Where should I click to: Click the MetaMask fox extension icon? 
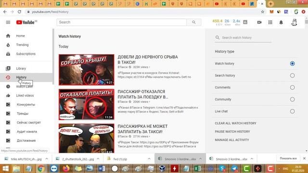pos(271,12)
